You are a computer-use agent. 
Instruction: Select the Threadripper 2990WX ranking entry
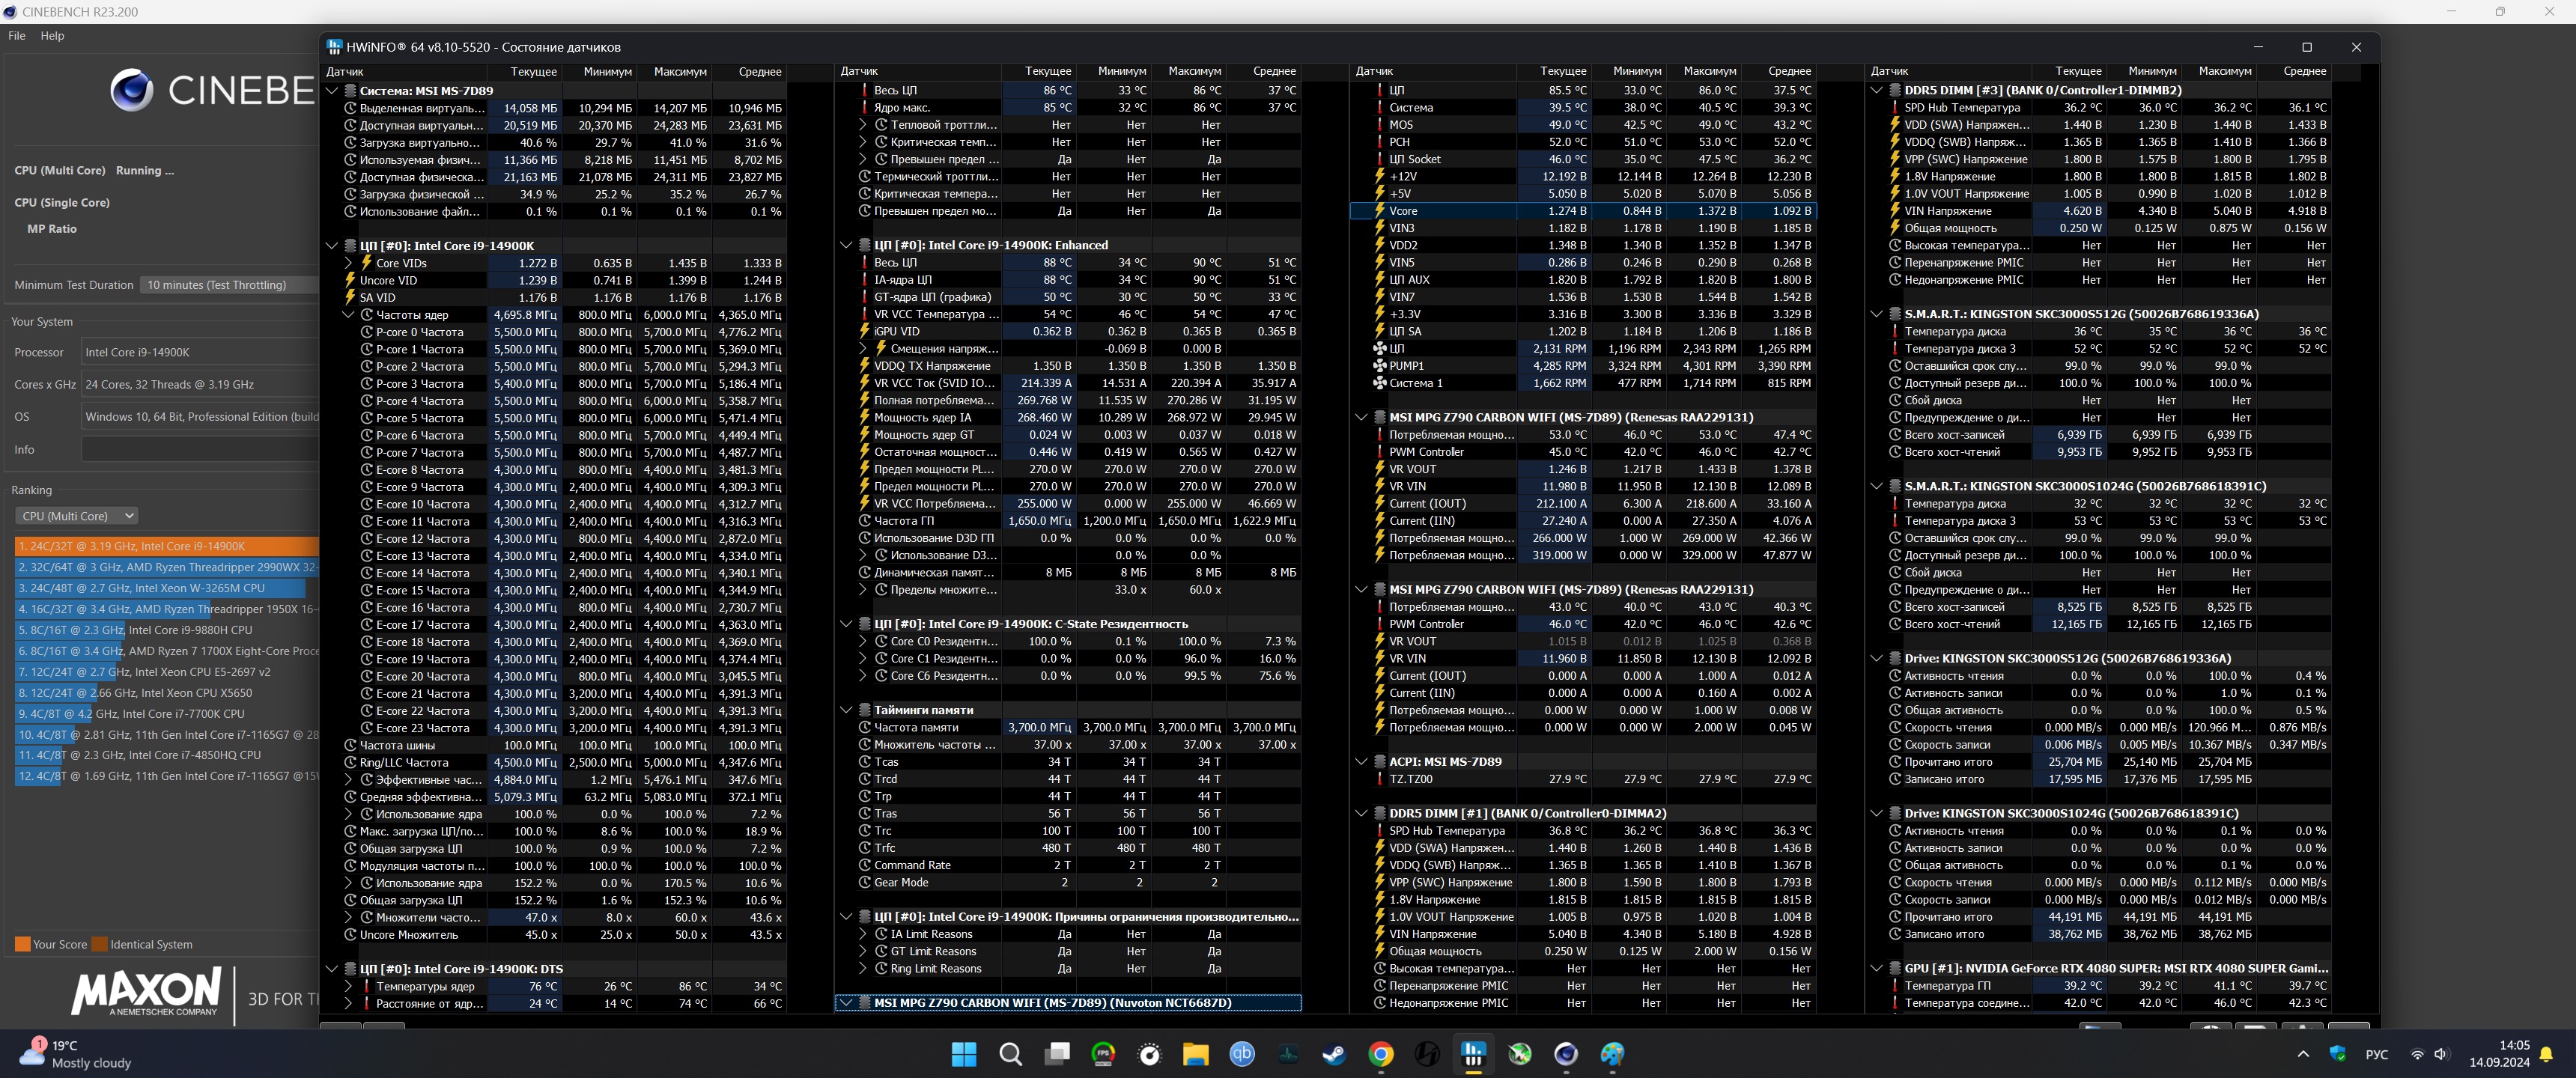(166, 567)
